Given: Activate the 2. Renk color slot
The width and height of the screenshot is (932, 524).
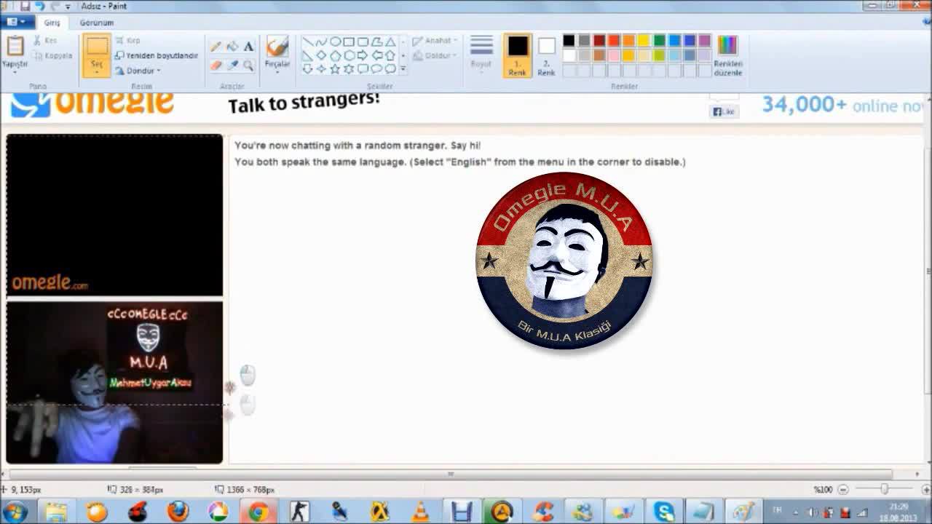Looking at the screenshot, I should (x=546, y=55).
